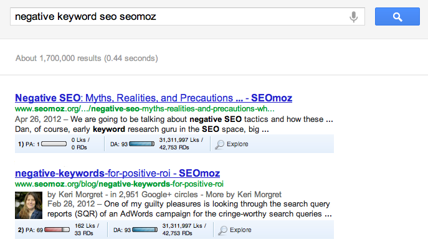
Task: Click Explore text in second result's mozbar
Action: click(240, 230)
